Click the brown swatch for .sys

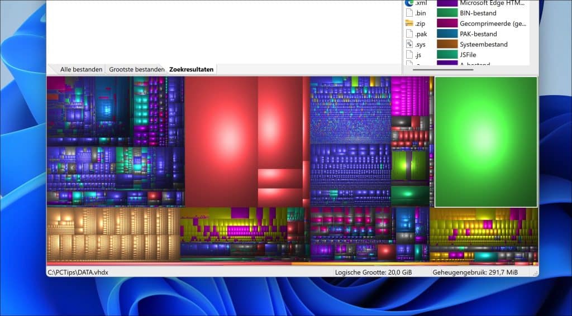pos(447,44)
